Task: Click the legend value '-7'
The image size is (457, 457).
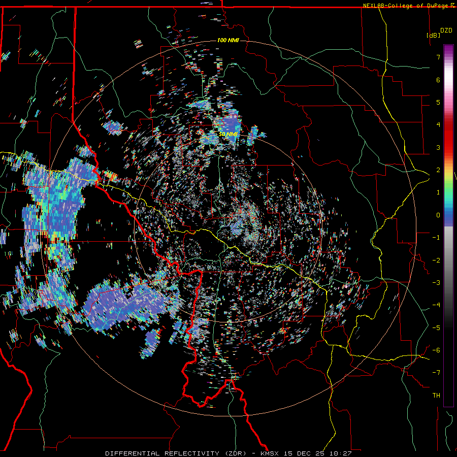Action: coord(436,373)
